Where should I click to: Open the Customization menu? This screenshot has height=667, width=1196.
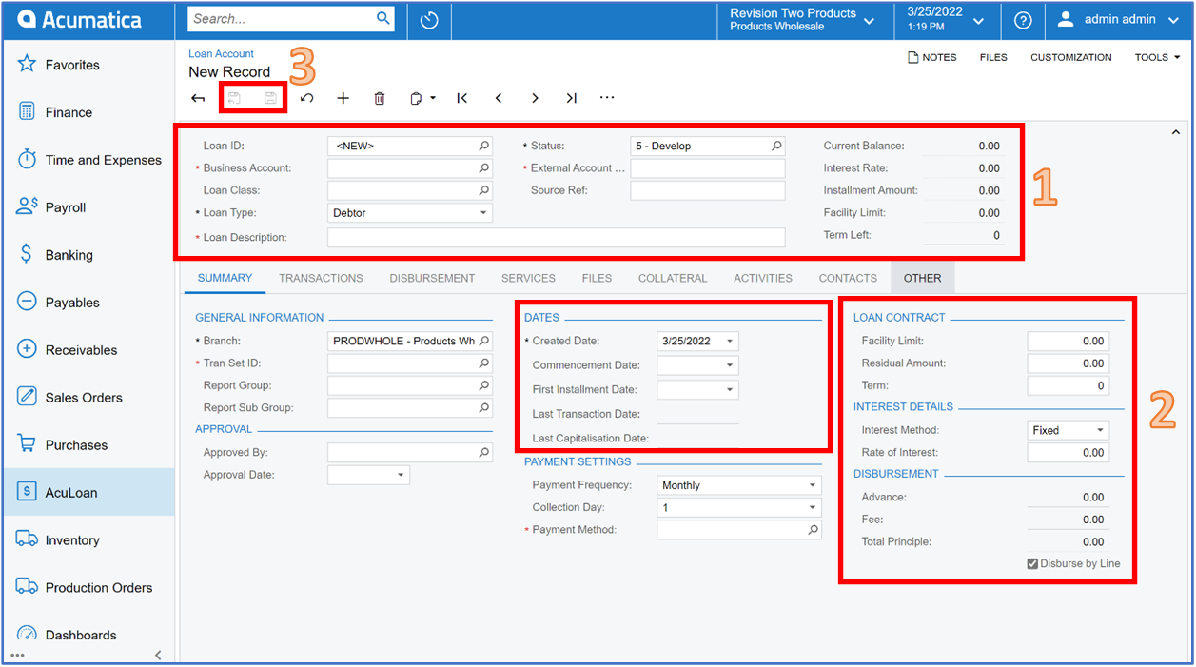coord(1070,58)
